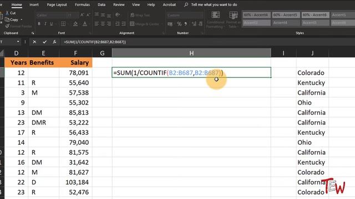The image size is (355, 199).
Task: Click the Decrease Font Size icon
Action: [88, 15]
